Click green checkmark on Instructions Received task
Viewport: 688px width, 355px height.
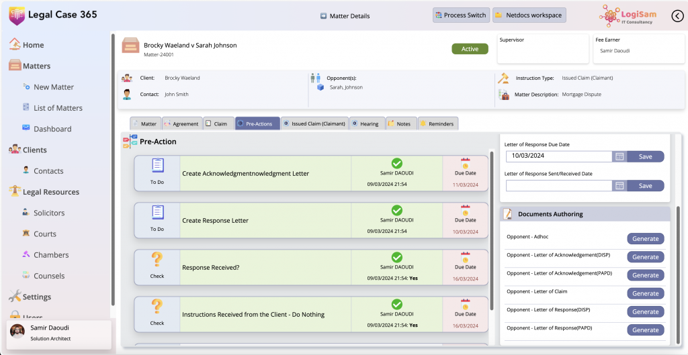397,304
